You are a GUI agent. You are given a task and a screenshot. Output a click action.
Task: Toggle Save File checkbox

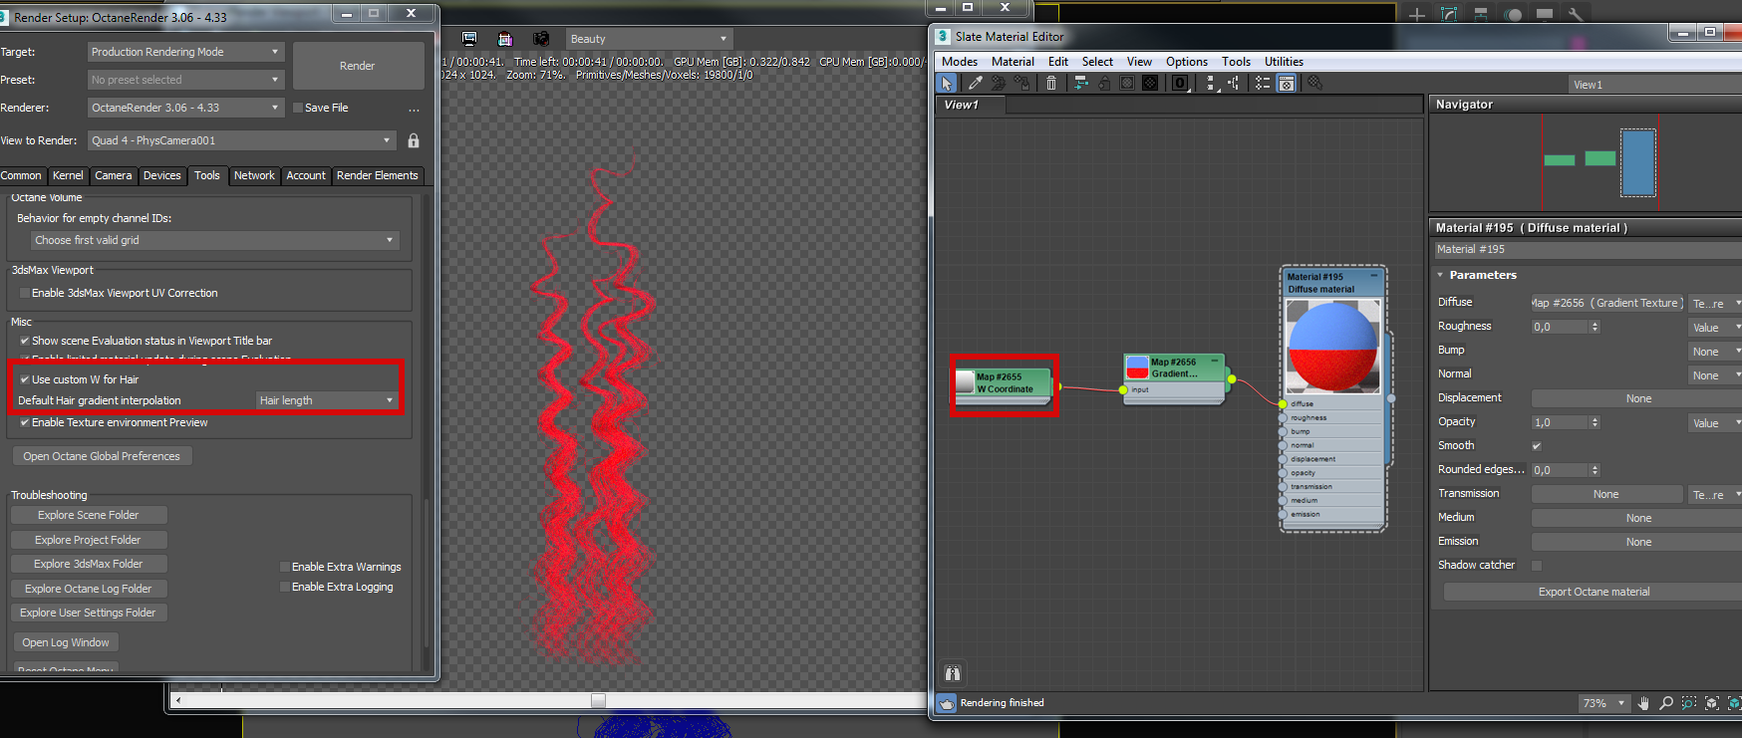pyautogui.click(x=298, y=108)
